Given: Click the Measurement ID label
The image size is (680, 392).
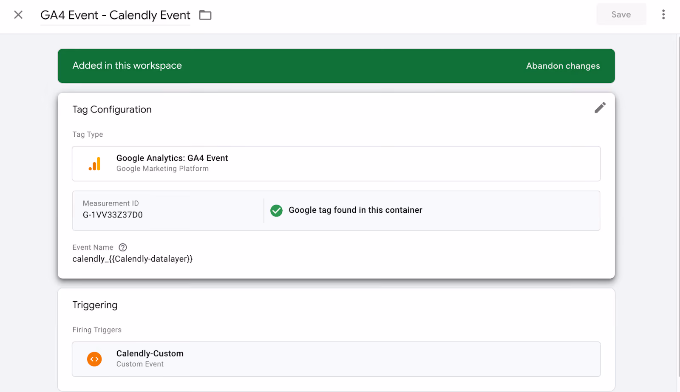Looking at the screenshot, I should [x=110, y=203].
